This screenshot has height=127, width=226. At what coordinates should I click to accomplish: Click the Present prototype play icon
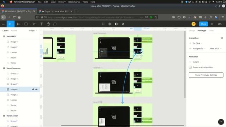pyautogui.click(x=212, y=24)
